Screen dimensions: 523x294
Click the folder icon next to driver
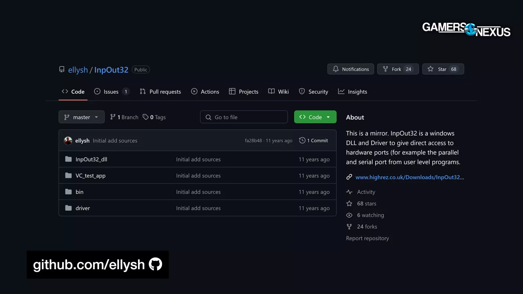[x=68, y=208]
